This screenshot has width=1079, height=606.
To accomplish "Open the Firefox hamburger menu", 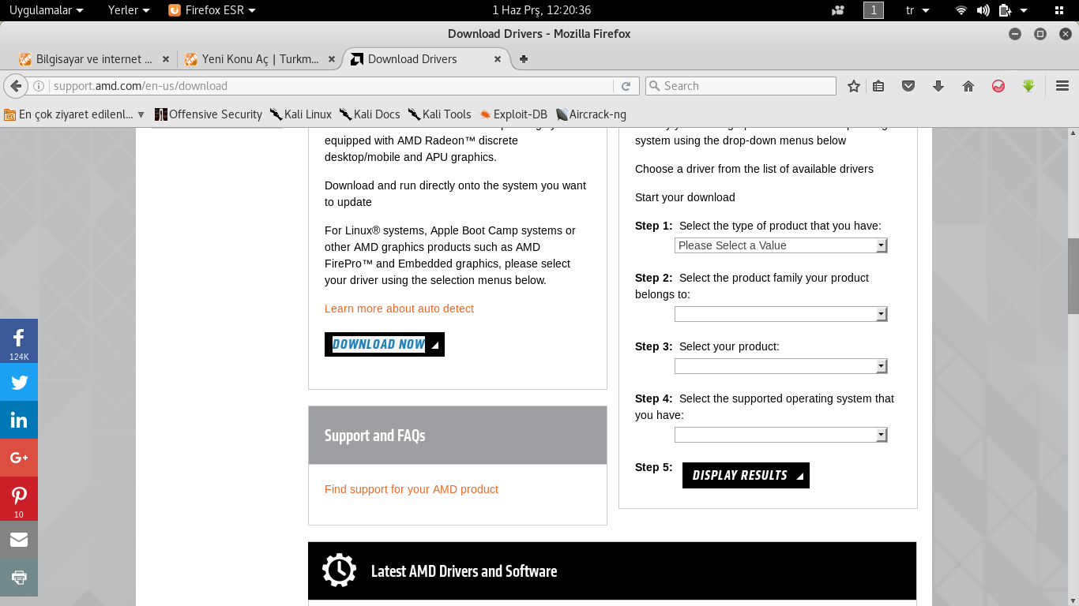I will tap(1062, 86).
